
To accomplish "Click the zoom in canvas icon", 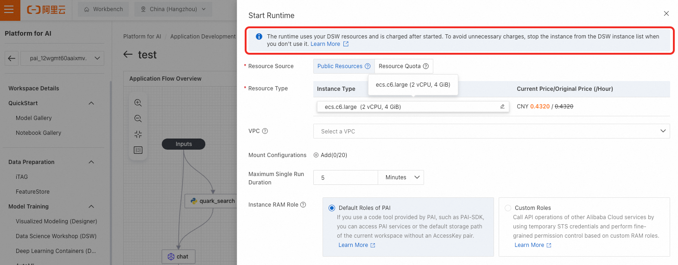I will point(138,103).
